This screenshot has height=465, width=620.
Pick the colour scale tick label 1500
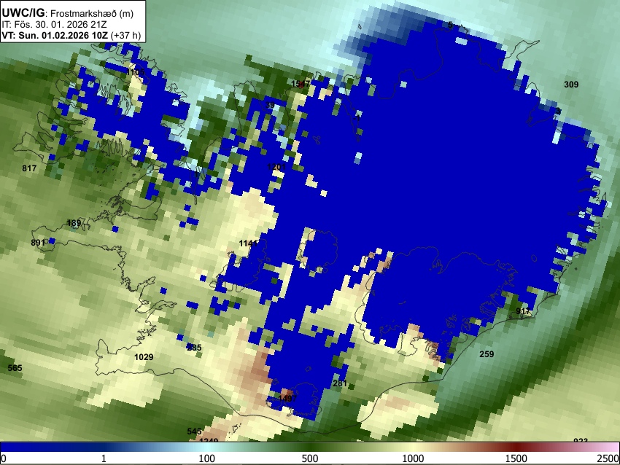click(x=516, y=458)
